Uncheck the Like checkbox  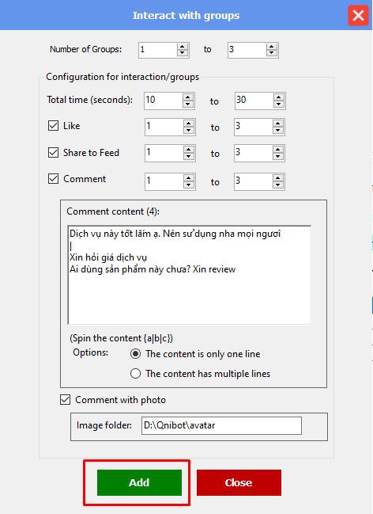(x=53, y=126)
